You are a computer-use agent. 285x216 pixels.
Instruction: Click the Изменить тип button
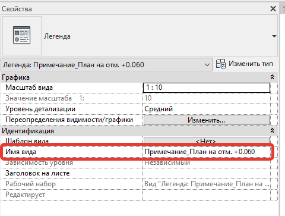tap(245, 64)
